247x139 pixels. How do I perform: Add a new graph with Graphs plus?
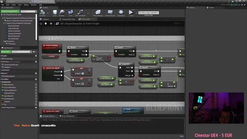click(x=36, y=56)
